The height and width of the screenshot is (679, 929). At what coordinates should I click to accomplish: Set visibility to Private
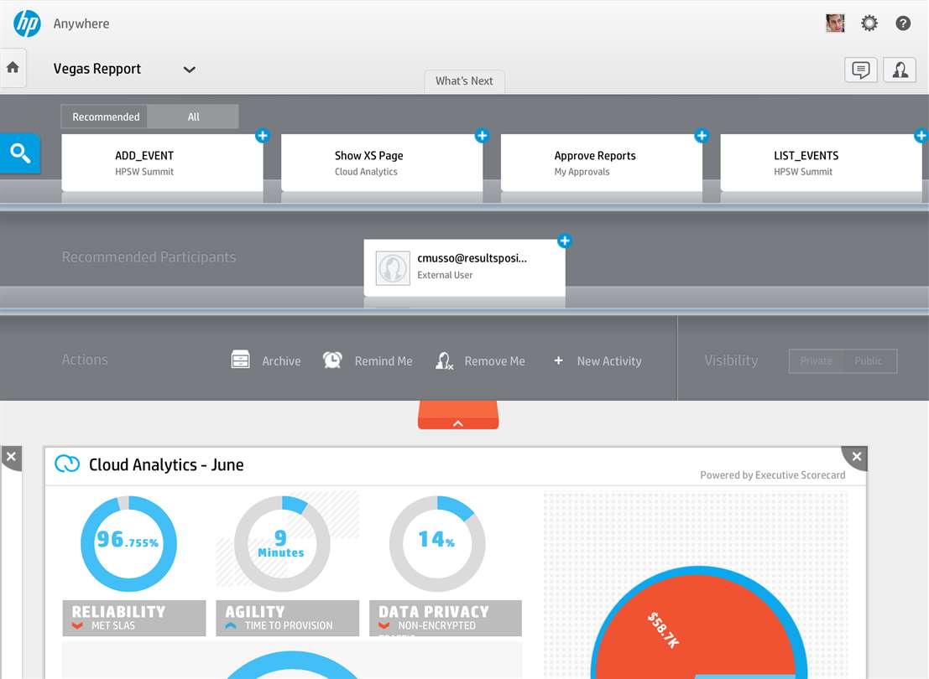(x=816, y=361)
